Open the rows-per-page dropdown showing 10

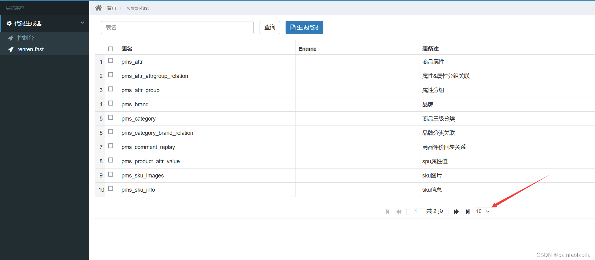(x=483, y=211)
